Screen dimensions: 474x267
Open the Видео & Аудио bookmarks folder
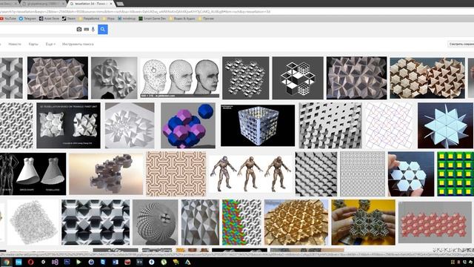click(x=182, y=19)
